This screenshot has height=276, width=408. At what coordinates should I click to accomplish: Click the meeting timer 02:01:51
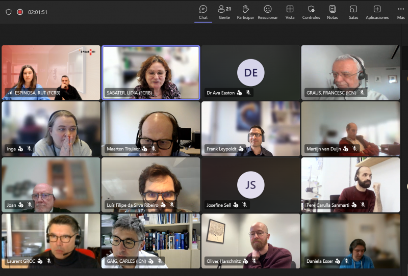point(38,12)
